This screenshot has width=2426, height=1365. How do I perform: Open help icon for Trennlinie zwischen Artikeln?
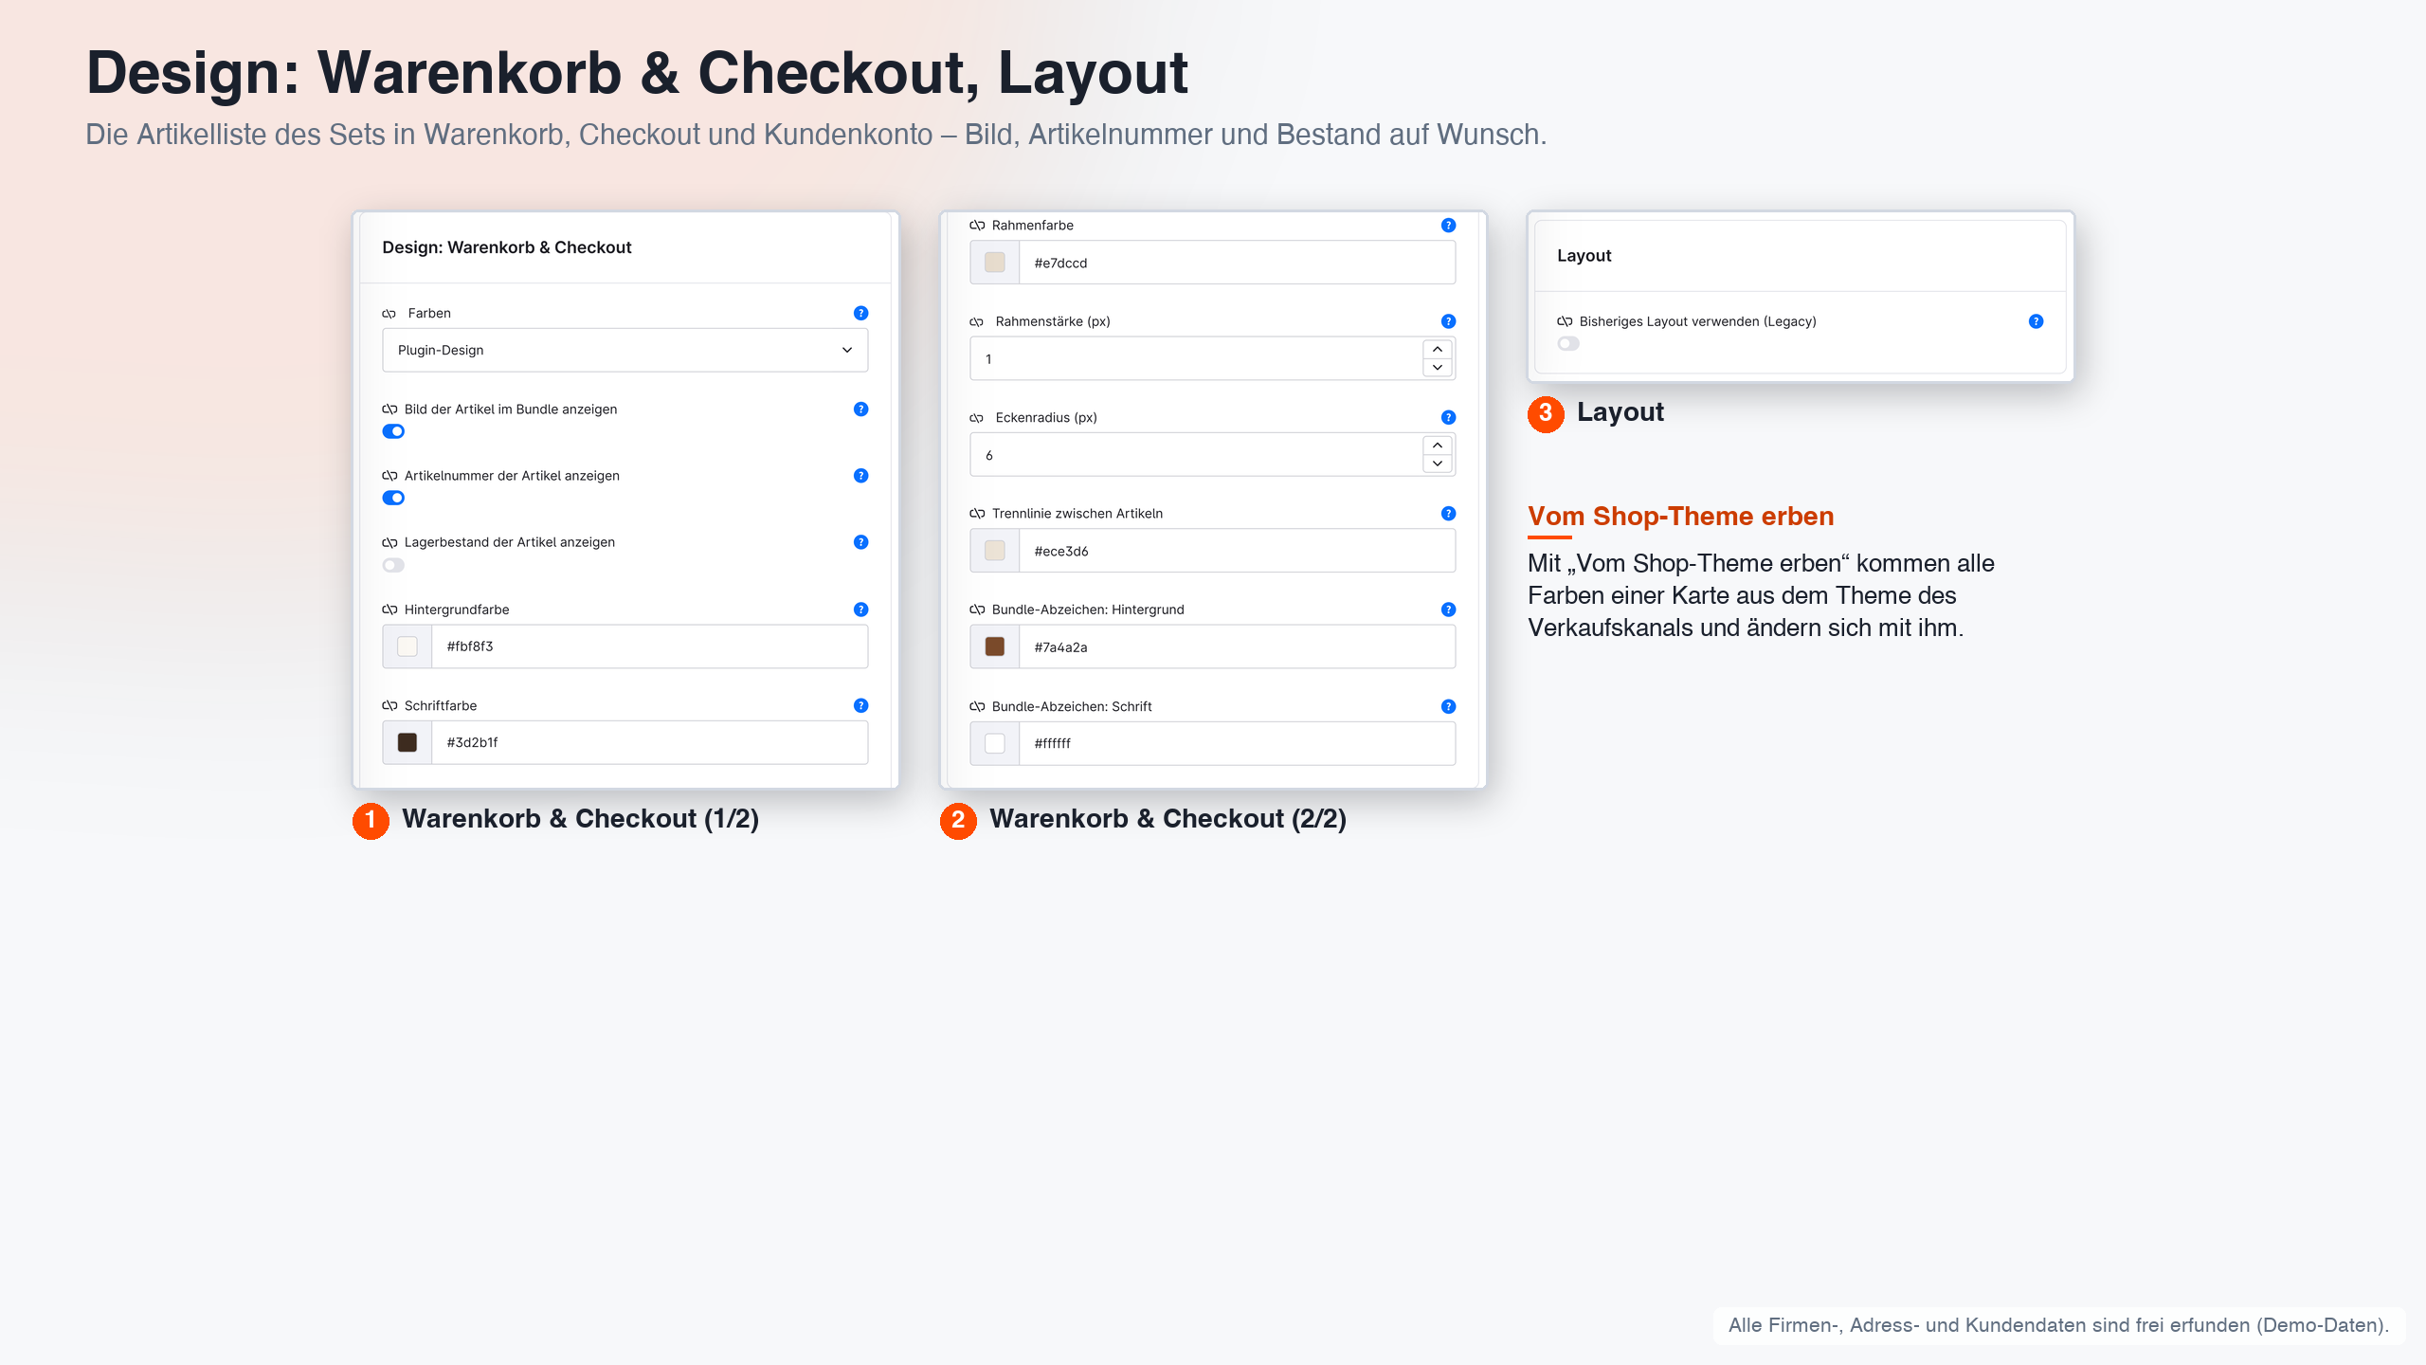point(1448,514)
